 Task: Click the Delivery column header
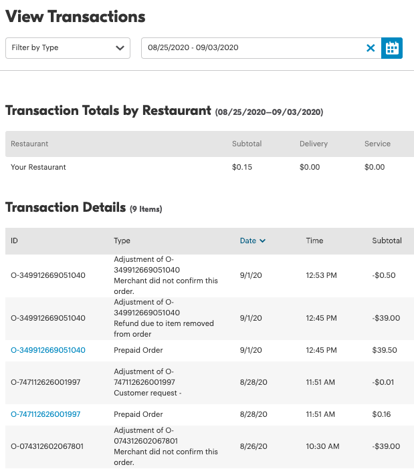[314, 144]
